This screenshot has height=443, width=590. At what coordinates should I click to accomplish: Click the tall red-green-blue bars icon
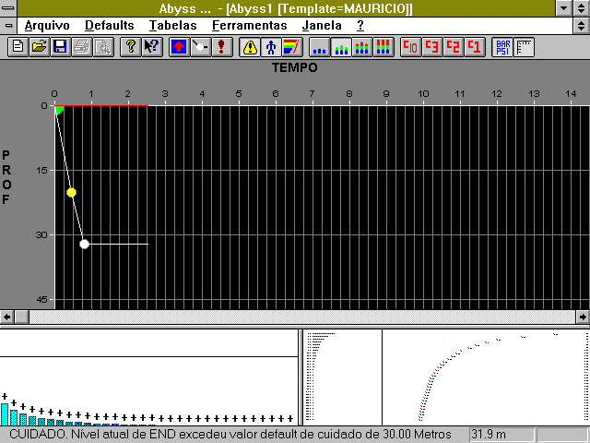[383, 47]
